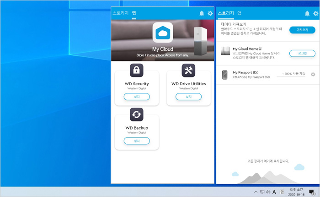The height and width of the screenshot is (197, 320).
Task: Open the Action Center notification icon
Action: click(312, 192)
